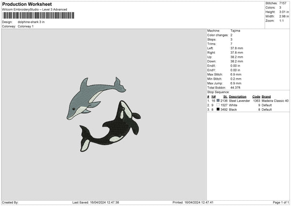
Task: Click the Machine value Tajima
Action: (x=235, y=31)
